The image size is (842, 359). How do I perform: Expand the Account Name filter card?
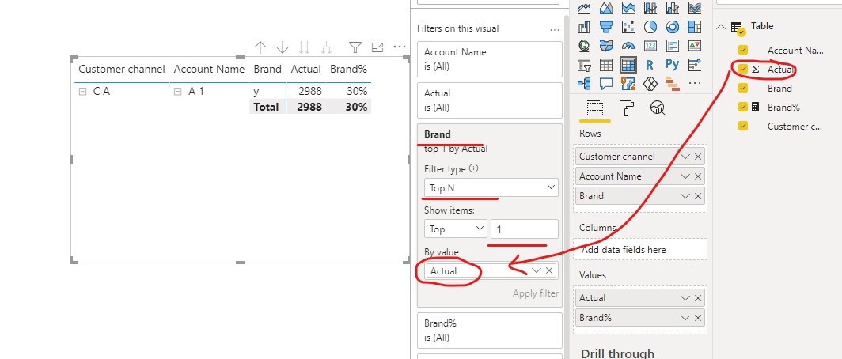pyautogui.click(x=490, y=59)
